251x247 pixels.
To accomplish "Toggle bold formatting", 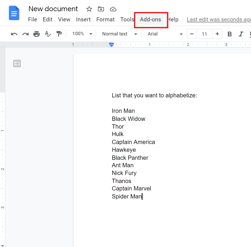I will point(229,34).
